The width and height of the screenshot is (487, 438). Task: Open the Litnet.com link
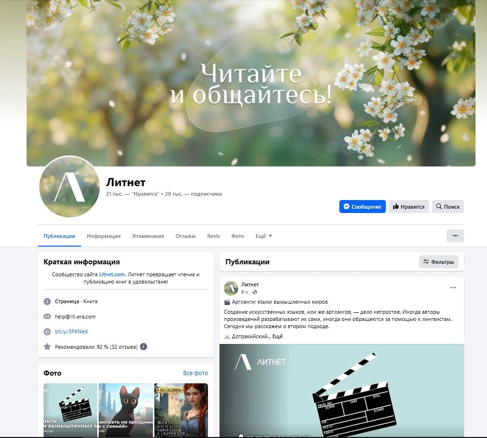click(113, 274)
